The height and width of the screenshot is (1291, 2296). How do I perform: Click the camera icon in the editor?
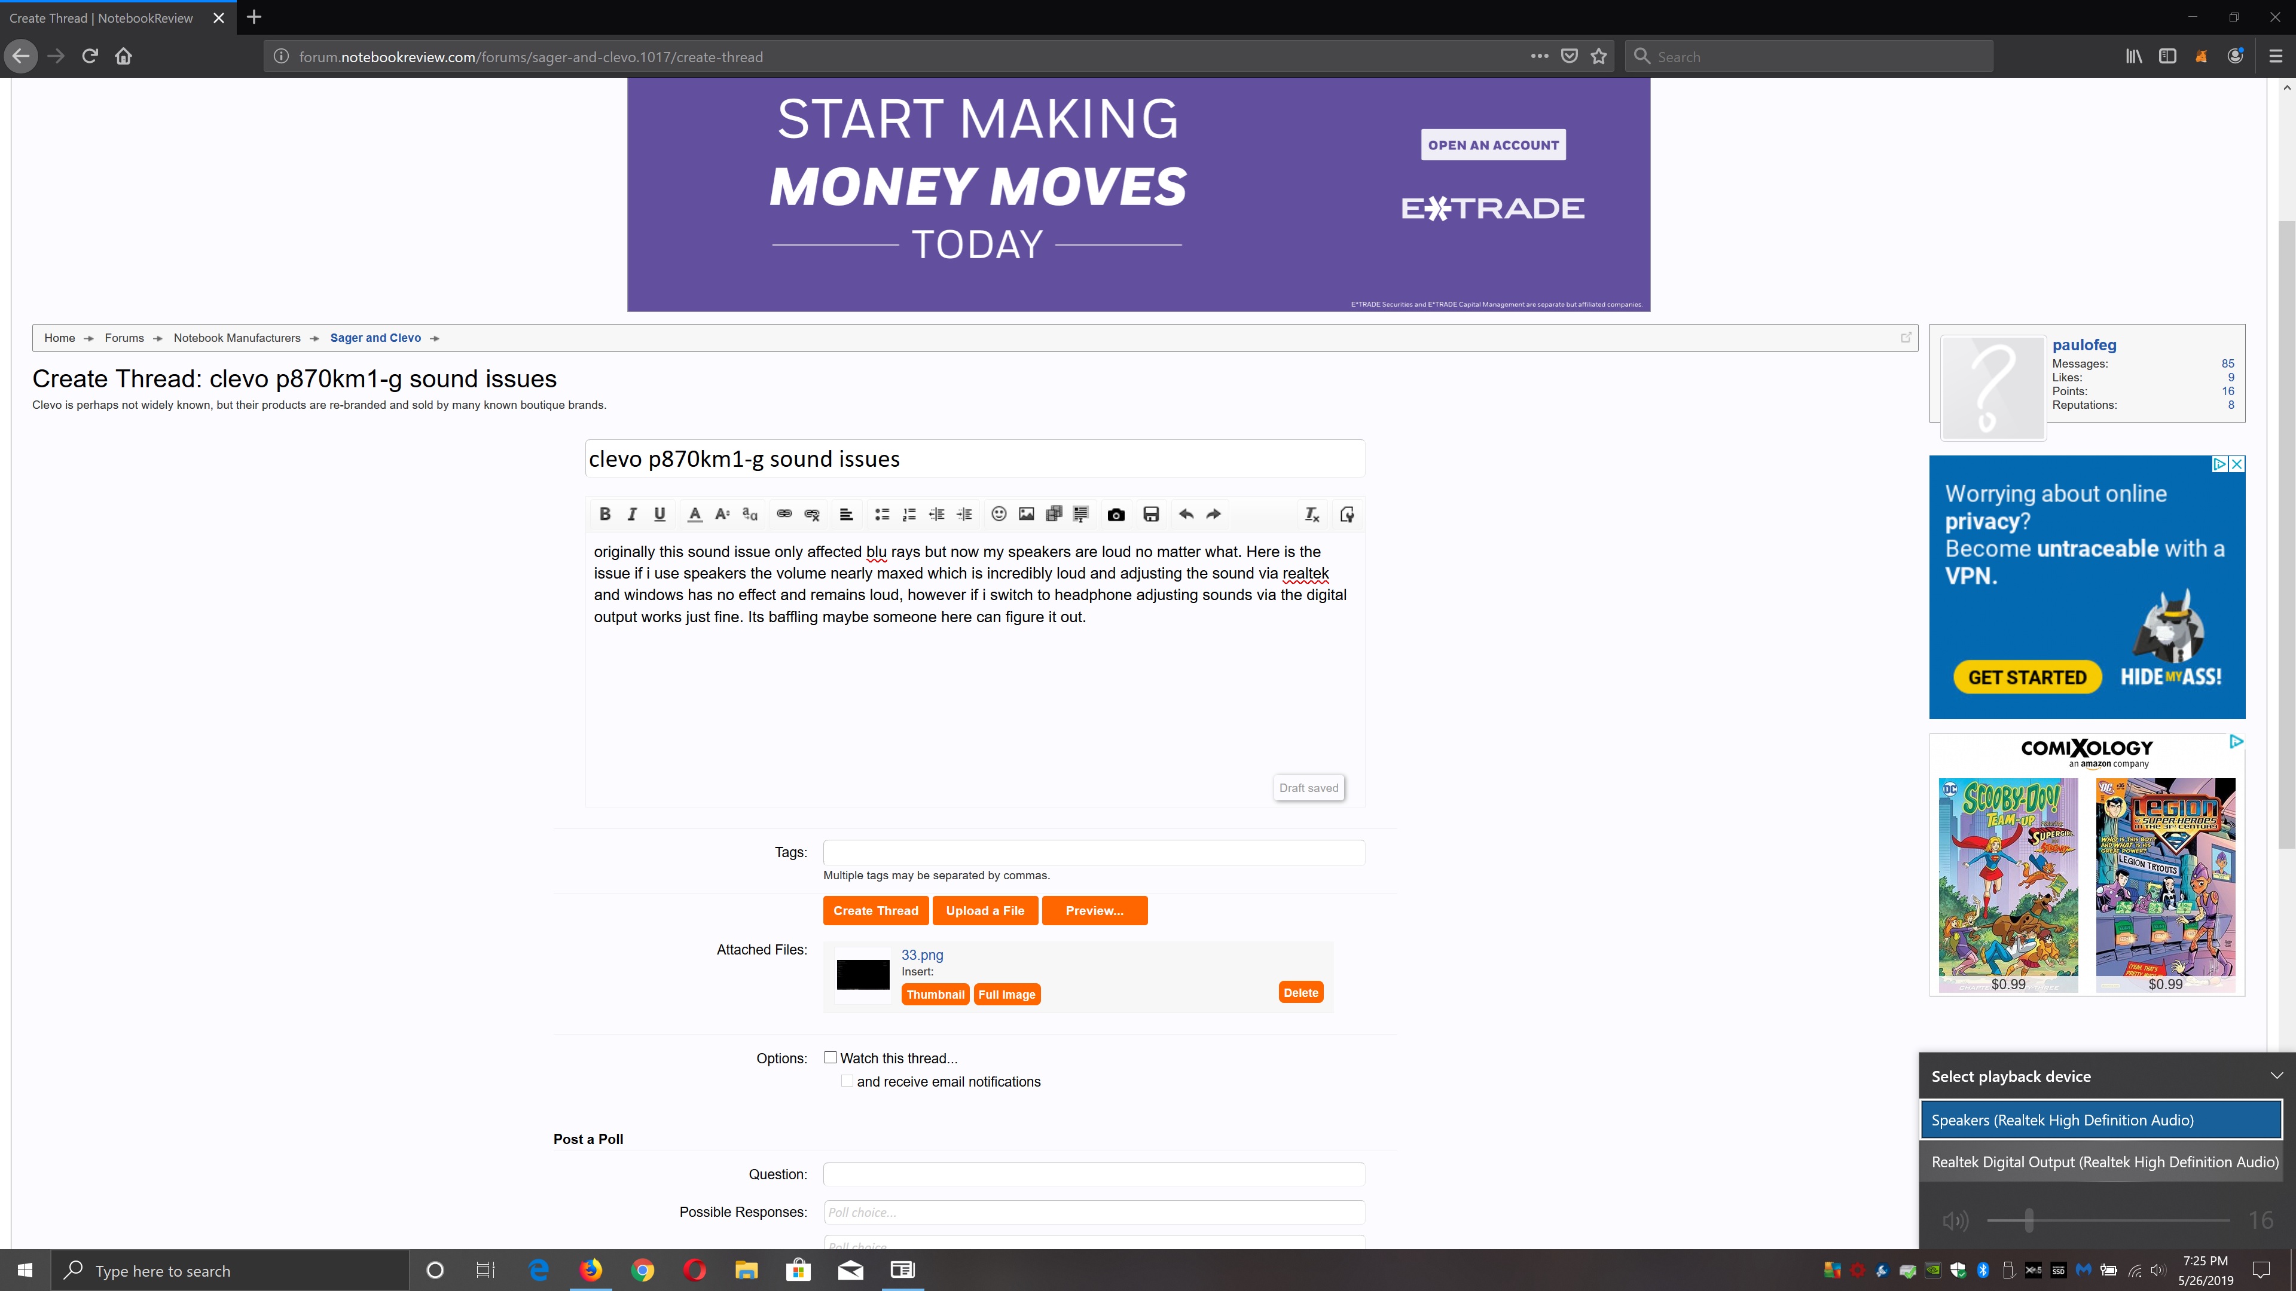[x=1116, y=514]
